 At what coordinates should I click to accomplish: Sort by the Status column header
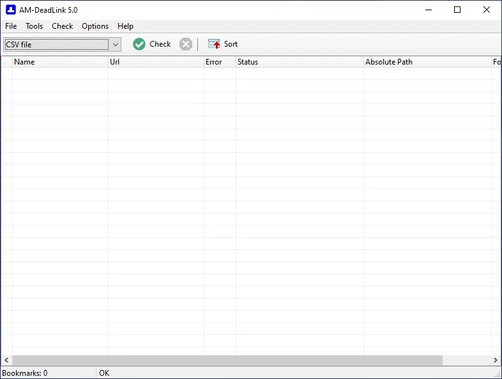coord(300,62)
